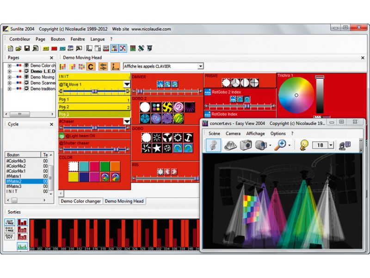Click the OUT toolbar icon in Sunlite
The width and height of the screenshot is (370, 278).
point(106,48)
